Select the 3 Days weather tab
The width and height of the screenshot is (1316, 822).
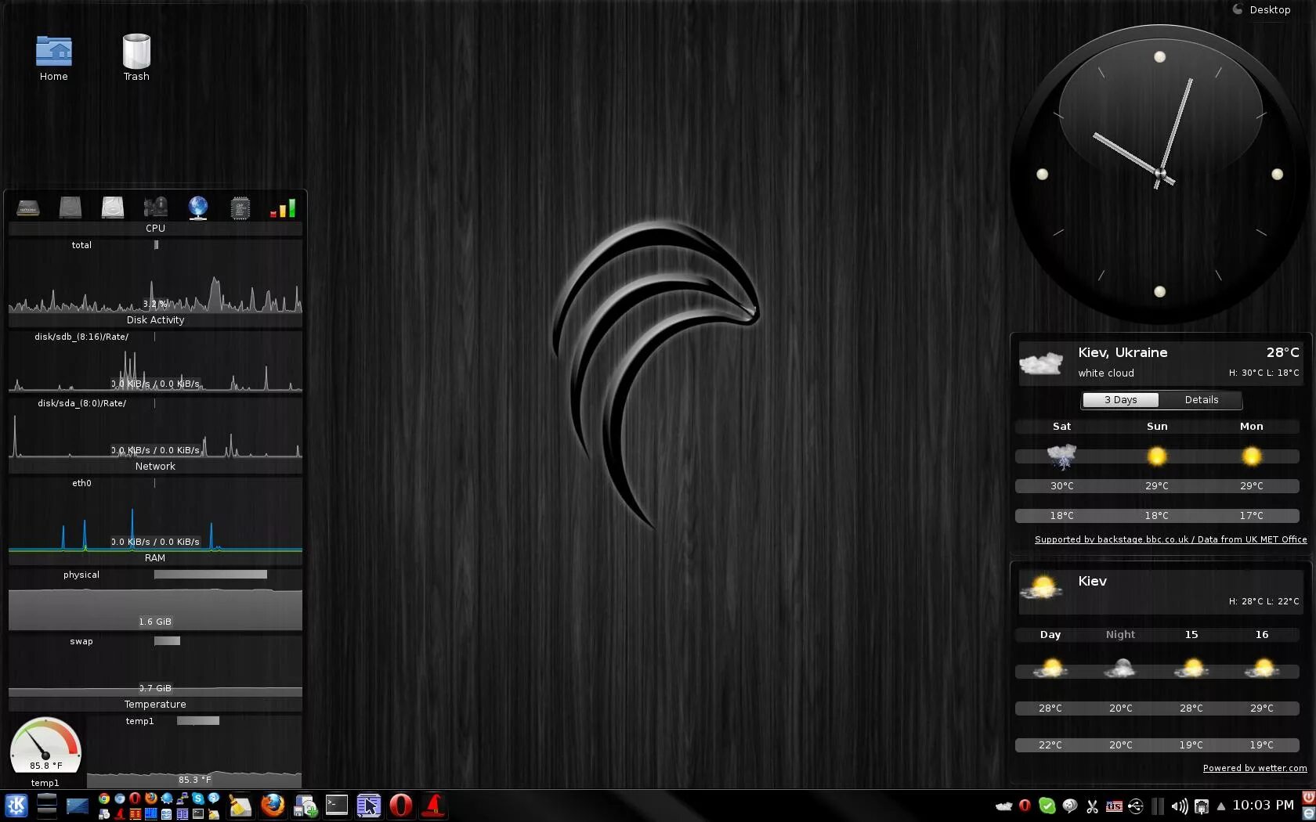pos(1120,400)
